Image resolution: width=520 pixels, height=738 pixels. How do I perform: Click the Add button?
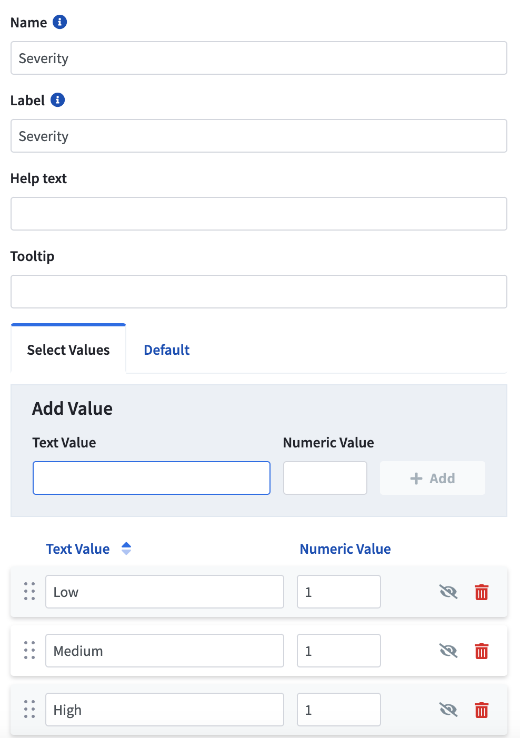coord(433,478)
